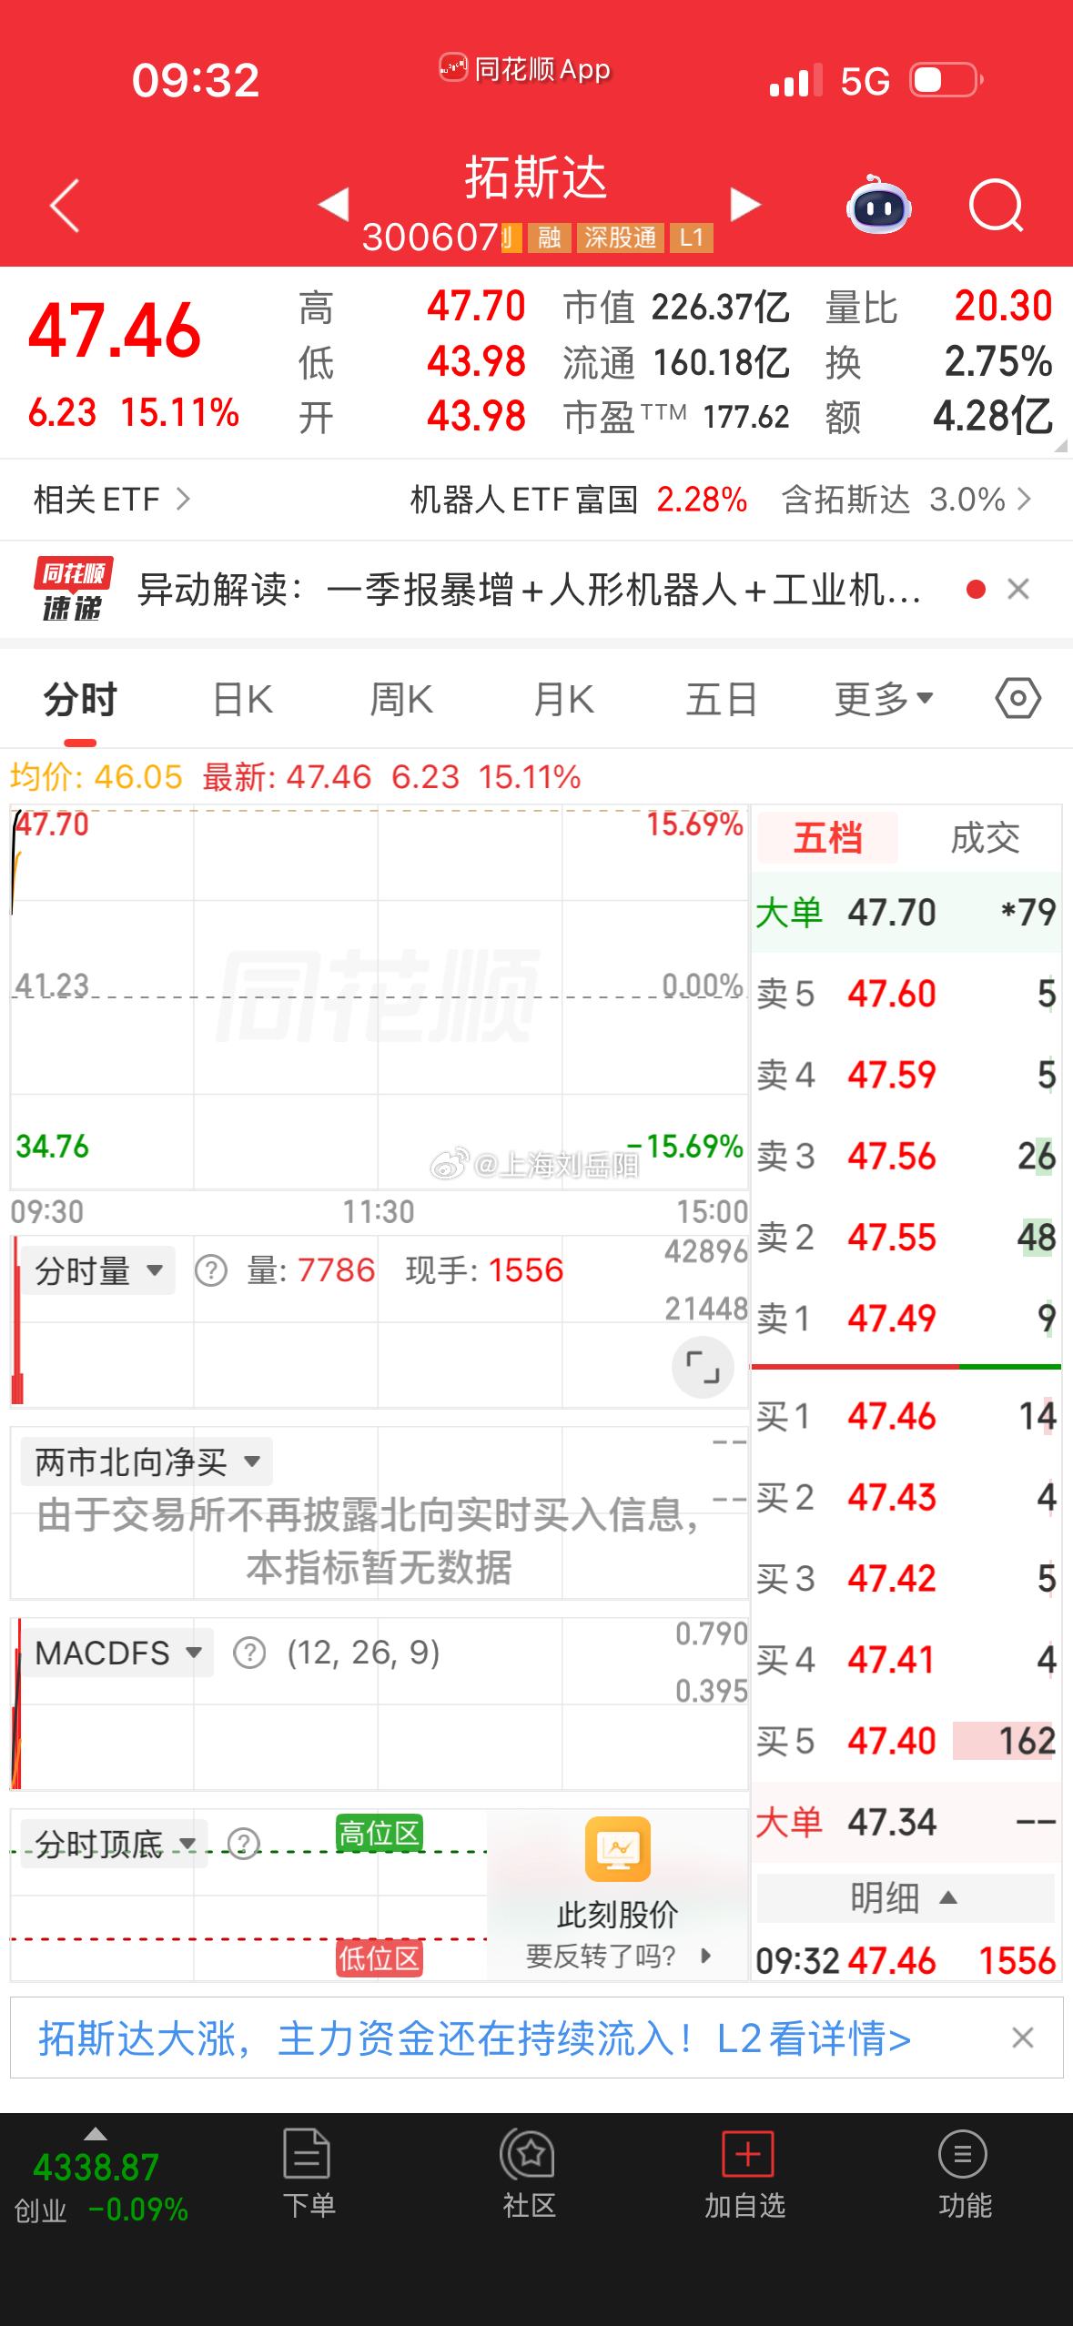The width and height of the screenshot is (1073, 2326).
Task: Tap 要反转了吗? prompt link
Action: (619, 1955)
